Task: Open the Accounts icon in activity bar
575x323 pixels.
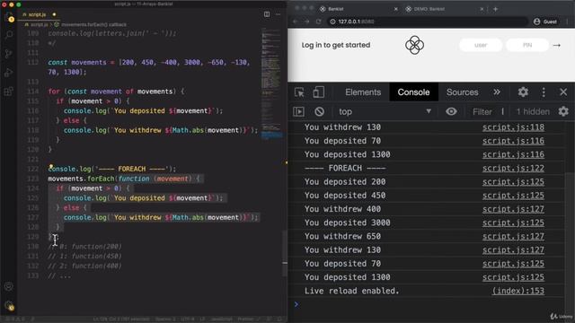Action: click(9, 287)
